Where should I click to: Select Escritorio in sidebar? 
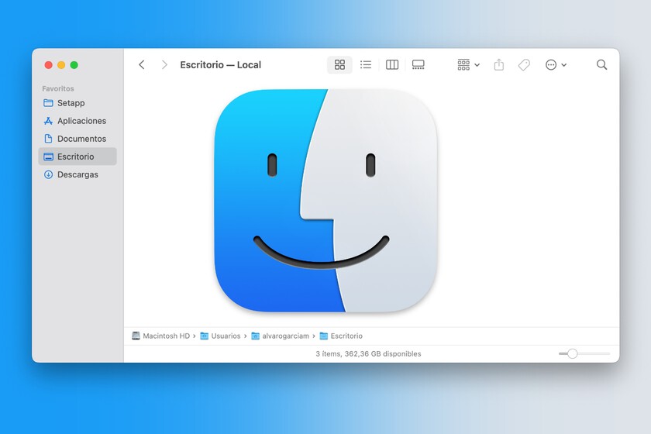[x=77, y=157]
